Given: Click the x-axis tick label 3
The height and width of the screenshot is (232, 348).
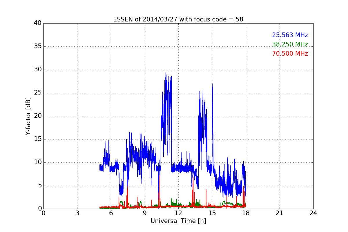Looking at the screenshot, I should pos(77,213).
